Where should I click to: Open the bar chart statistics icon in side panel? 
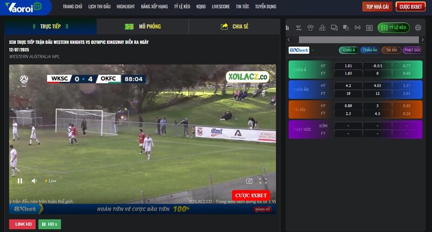pyautogui.click(x=287, y=28)
